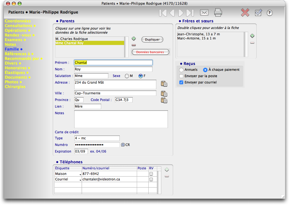Select M. Charles Rodrigue in parents list

(90, 39)
